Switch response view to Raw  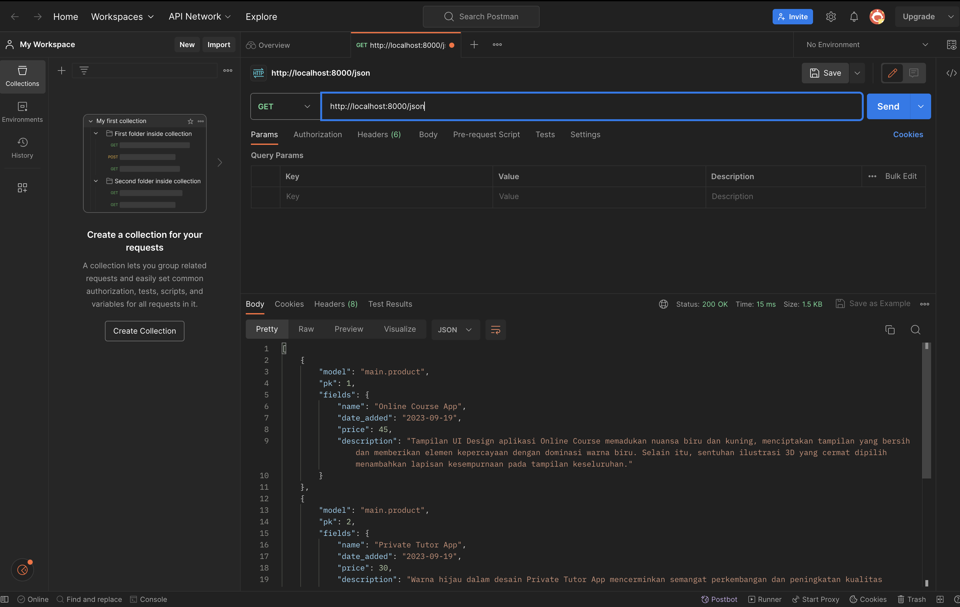coord(306,329)
